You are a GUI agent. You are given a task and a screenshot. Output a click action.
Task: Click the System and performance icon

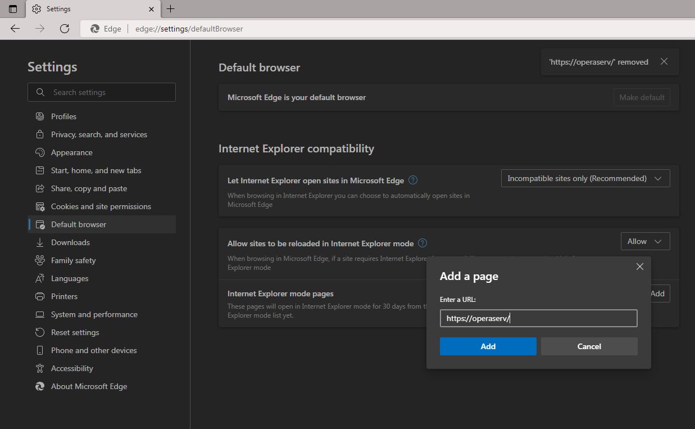coord(40,314)
